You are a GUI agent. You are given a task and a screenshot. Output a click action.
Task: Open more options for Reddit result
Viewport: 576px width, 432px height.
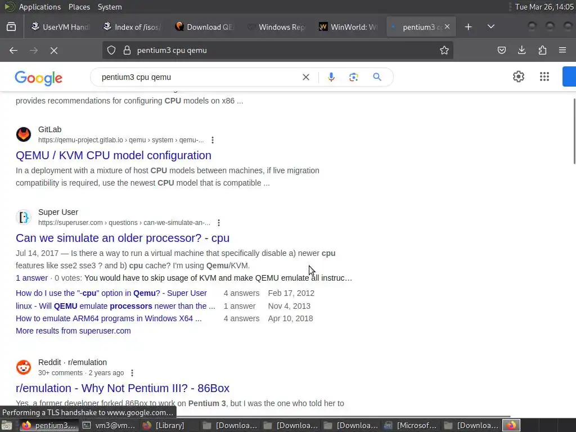coord(132,373)
